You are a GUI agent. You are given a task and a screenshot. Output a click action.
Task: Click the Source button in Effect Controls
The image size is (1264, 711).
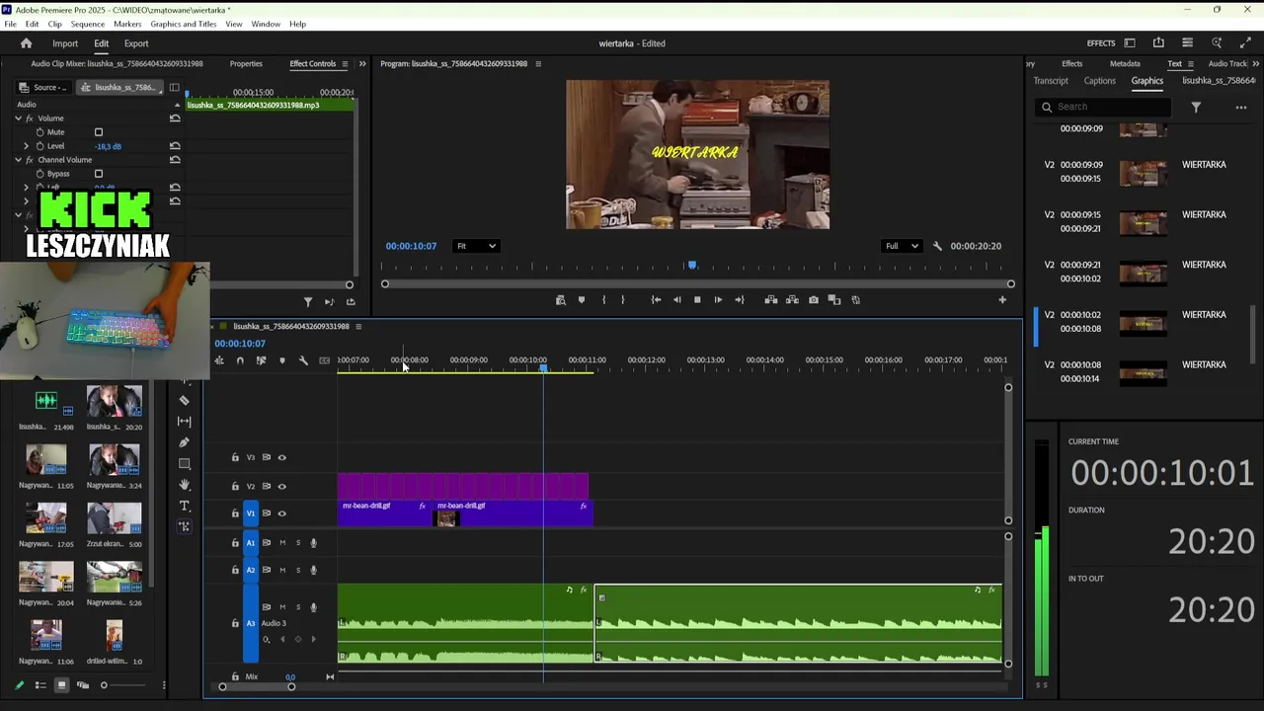[x=45, y=87]
